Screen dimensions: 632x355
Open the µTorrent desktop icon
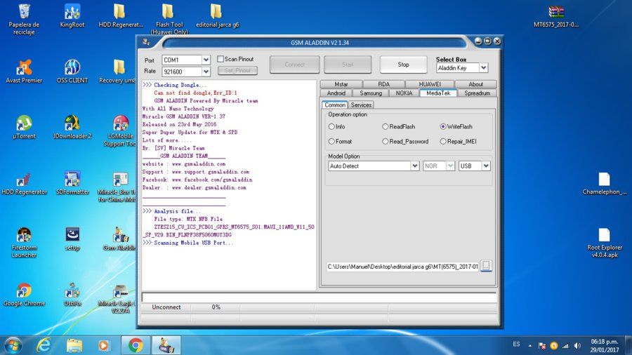24,127
